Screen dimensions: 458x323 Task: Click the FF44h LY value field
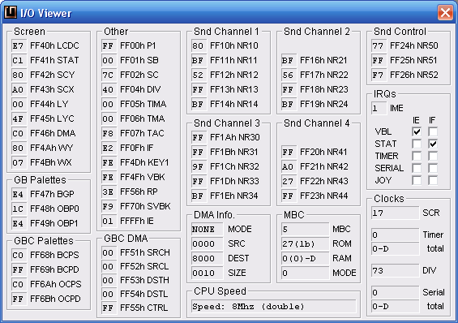tap(19, 105)
